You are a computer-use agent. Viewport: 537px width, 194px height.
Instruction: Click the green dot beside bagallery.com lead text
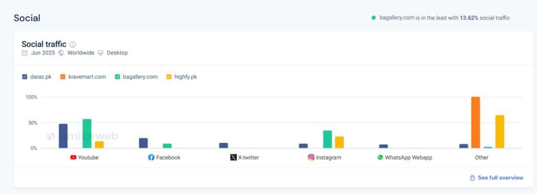pos(373,18)
